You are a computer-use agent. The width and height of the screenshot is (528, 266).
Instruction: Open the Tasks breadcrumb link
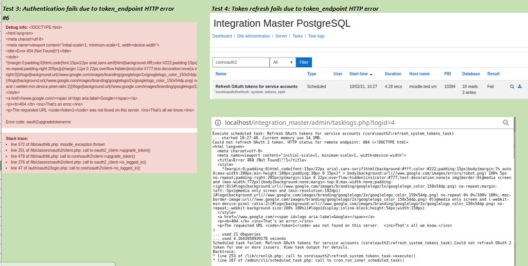297,36
